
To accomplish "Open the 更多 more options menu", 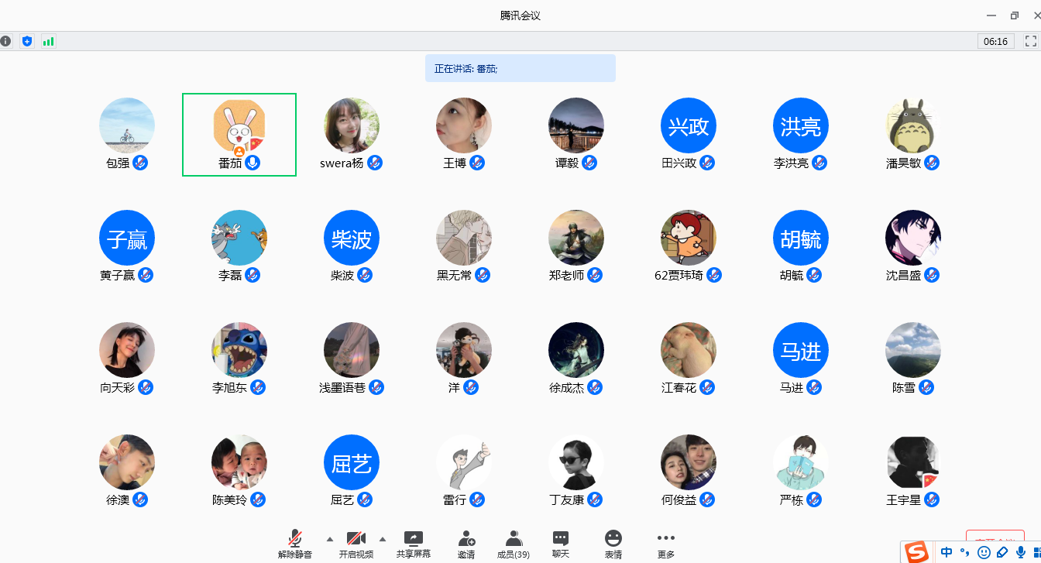I will [x=665, y=544].
